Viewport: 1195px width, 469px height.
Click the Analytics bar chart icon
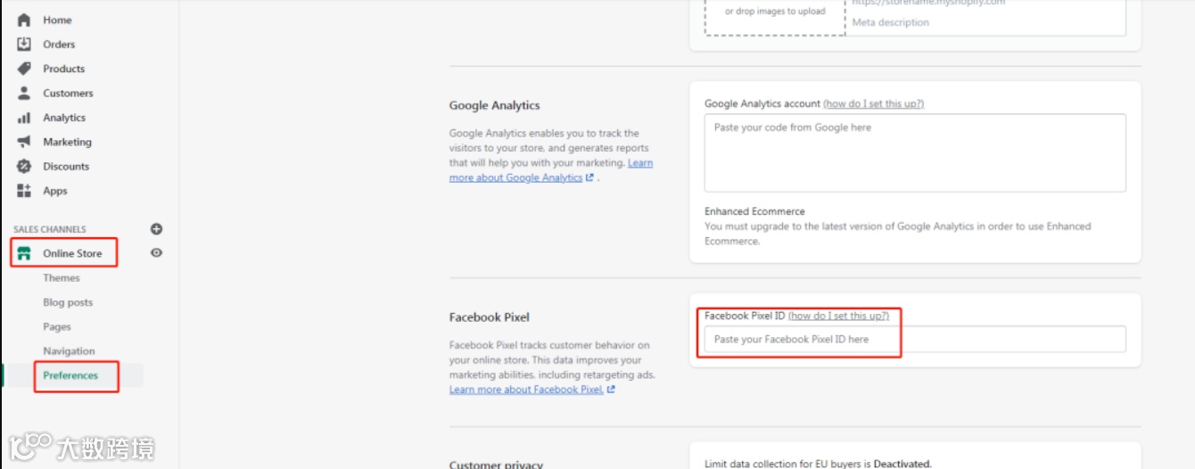pyautogui.click(x=24, y=118)
